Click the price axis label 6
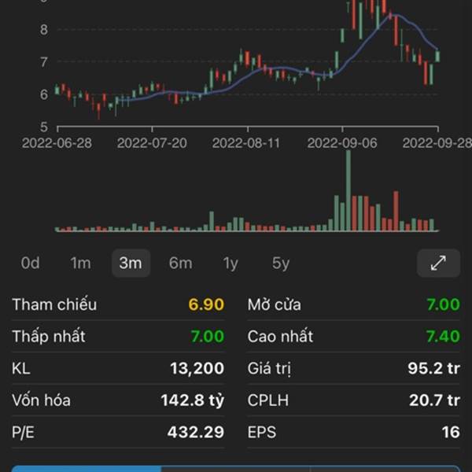The image size is (472, 472). tap(44, 94)
